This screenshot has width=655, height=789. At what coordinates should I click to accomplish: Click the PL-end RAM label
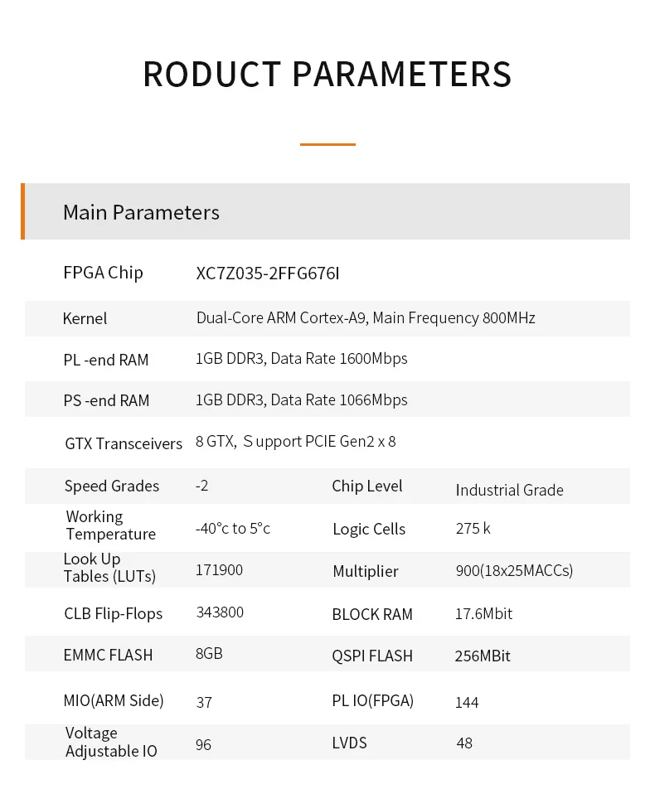106,360
